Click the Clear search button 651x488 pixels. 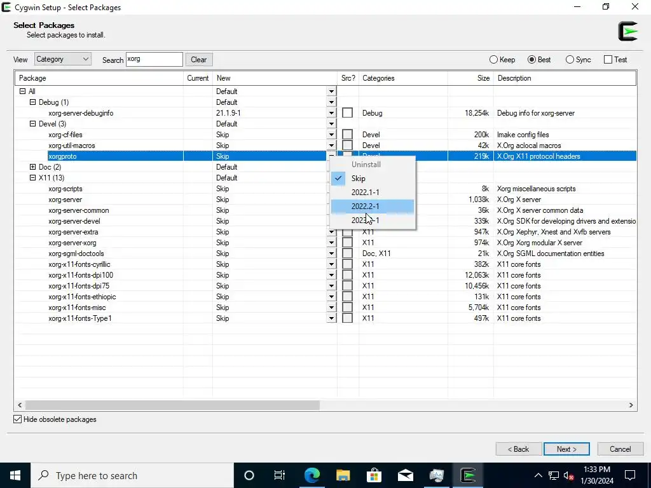[199, 59]
